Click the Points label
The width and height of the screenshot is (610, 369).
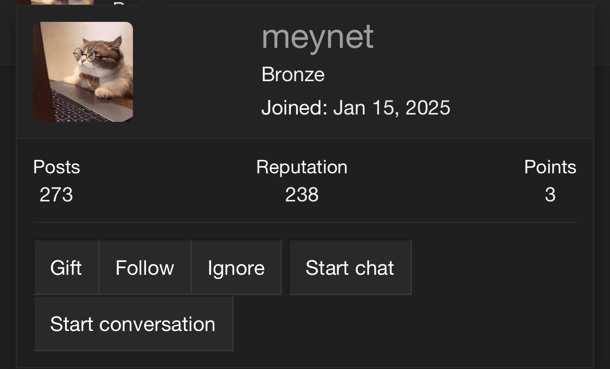(x=550, y=167)
